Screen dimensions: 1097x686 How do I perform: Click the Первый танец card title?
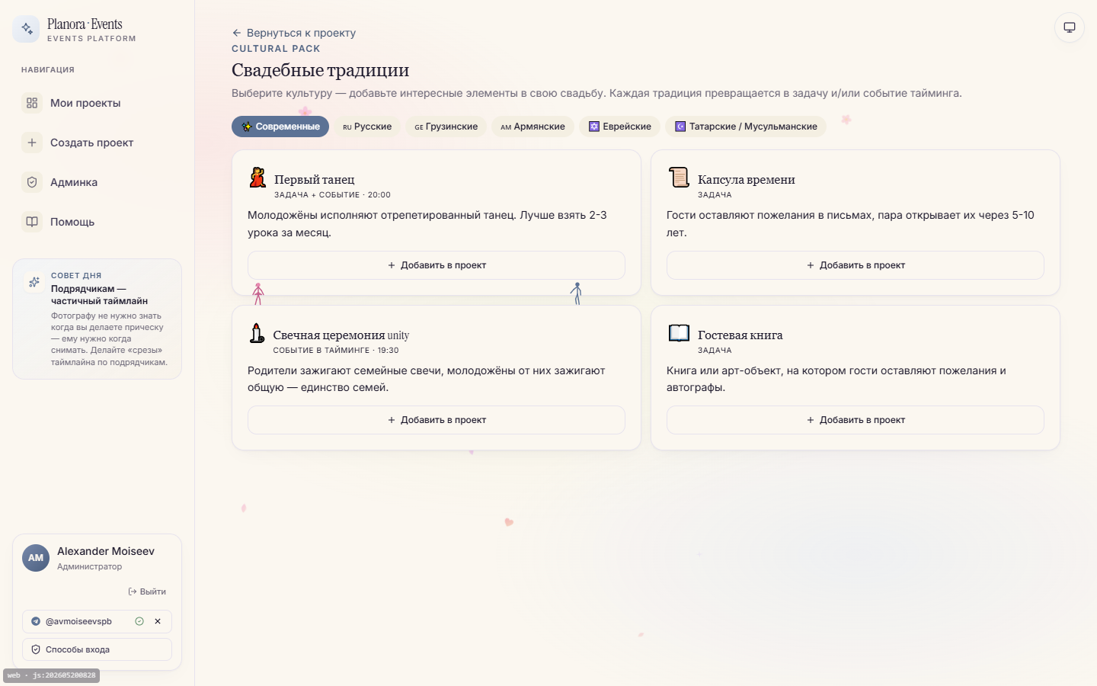pos(315,180)
